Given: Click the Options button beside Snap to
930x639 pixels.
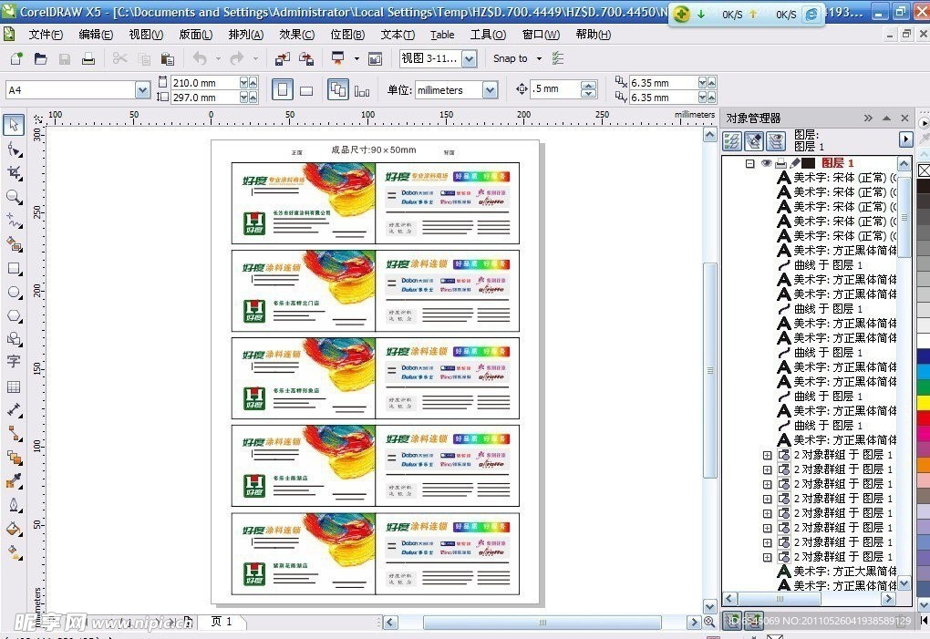Looking at the screenshot, I should pyautogui.click(x=557, y=58).
